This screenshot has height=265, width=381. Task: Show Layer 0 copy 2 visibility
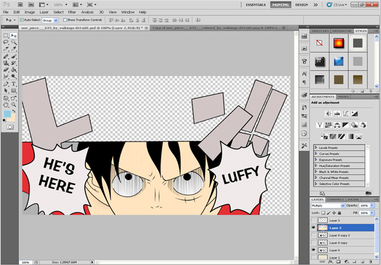pyautogui.click(x=313, y=235)
